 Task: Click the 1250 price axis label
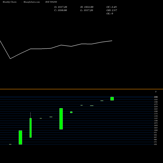[x=156, y=107]
